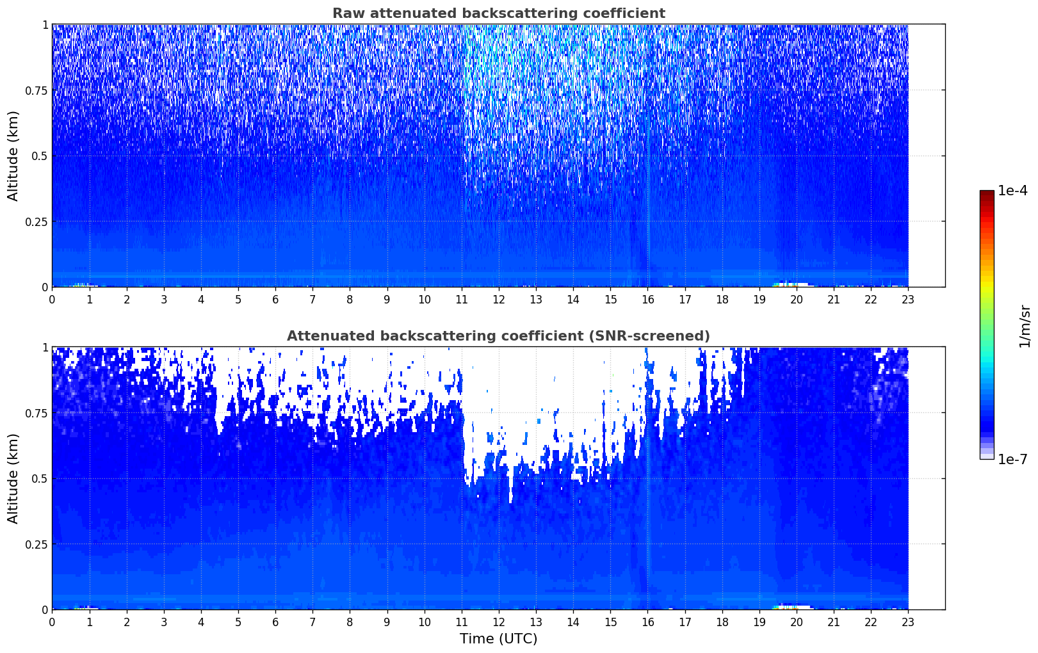
Task: Select hour 16 tick on the top plot
Action: 647,300
